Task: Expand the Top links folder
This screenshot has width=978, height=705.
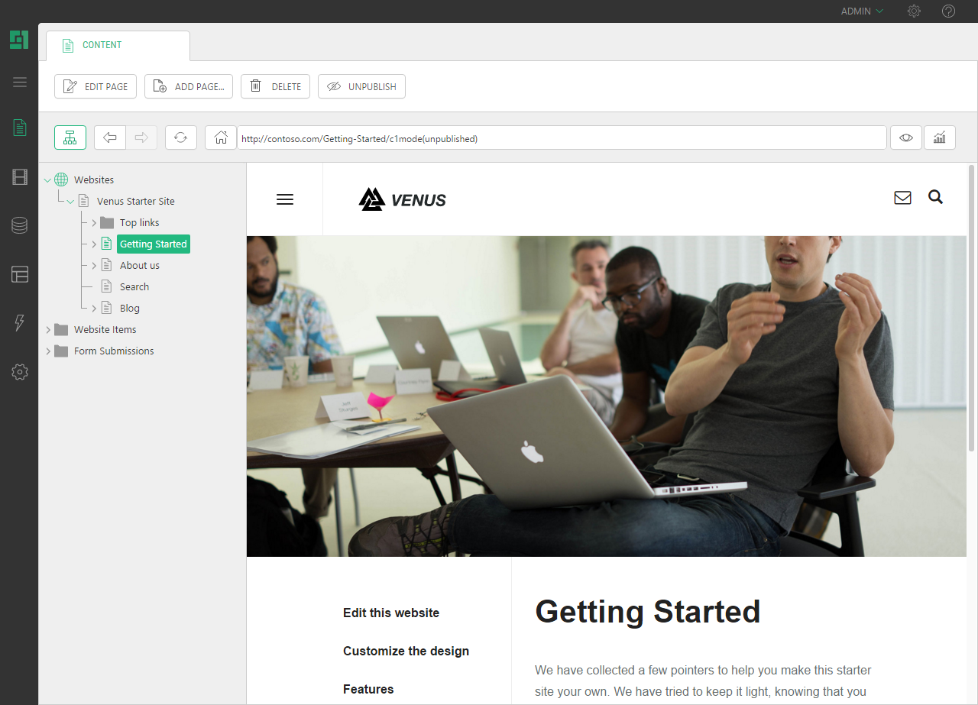Action: coord(94,223)
